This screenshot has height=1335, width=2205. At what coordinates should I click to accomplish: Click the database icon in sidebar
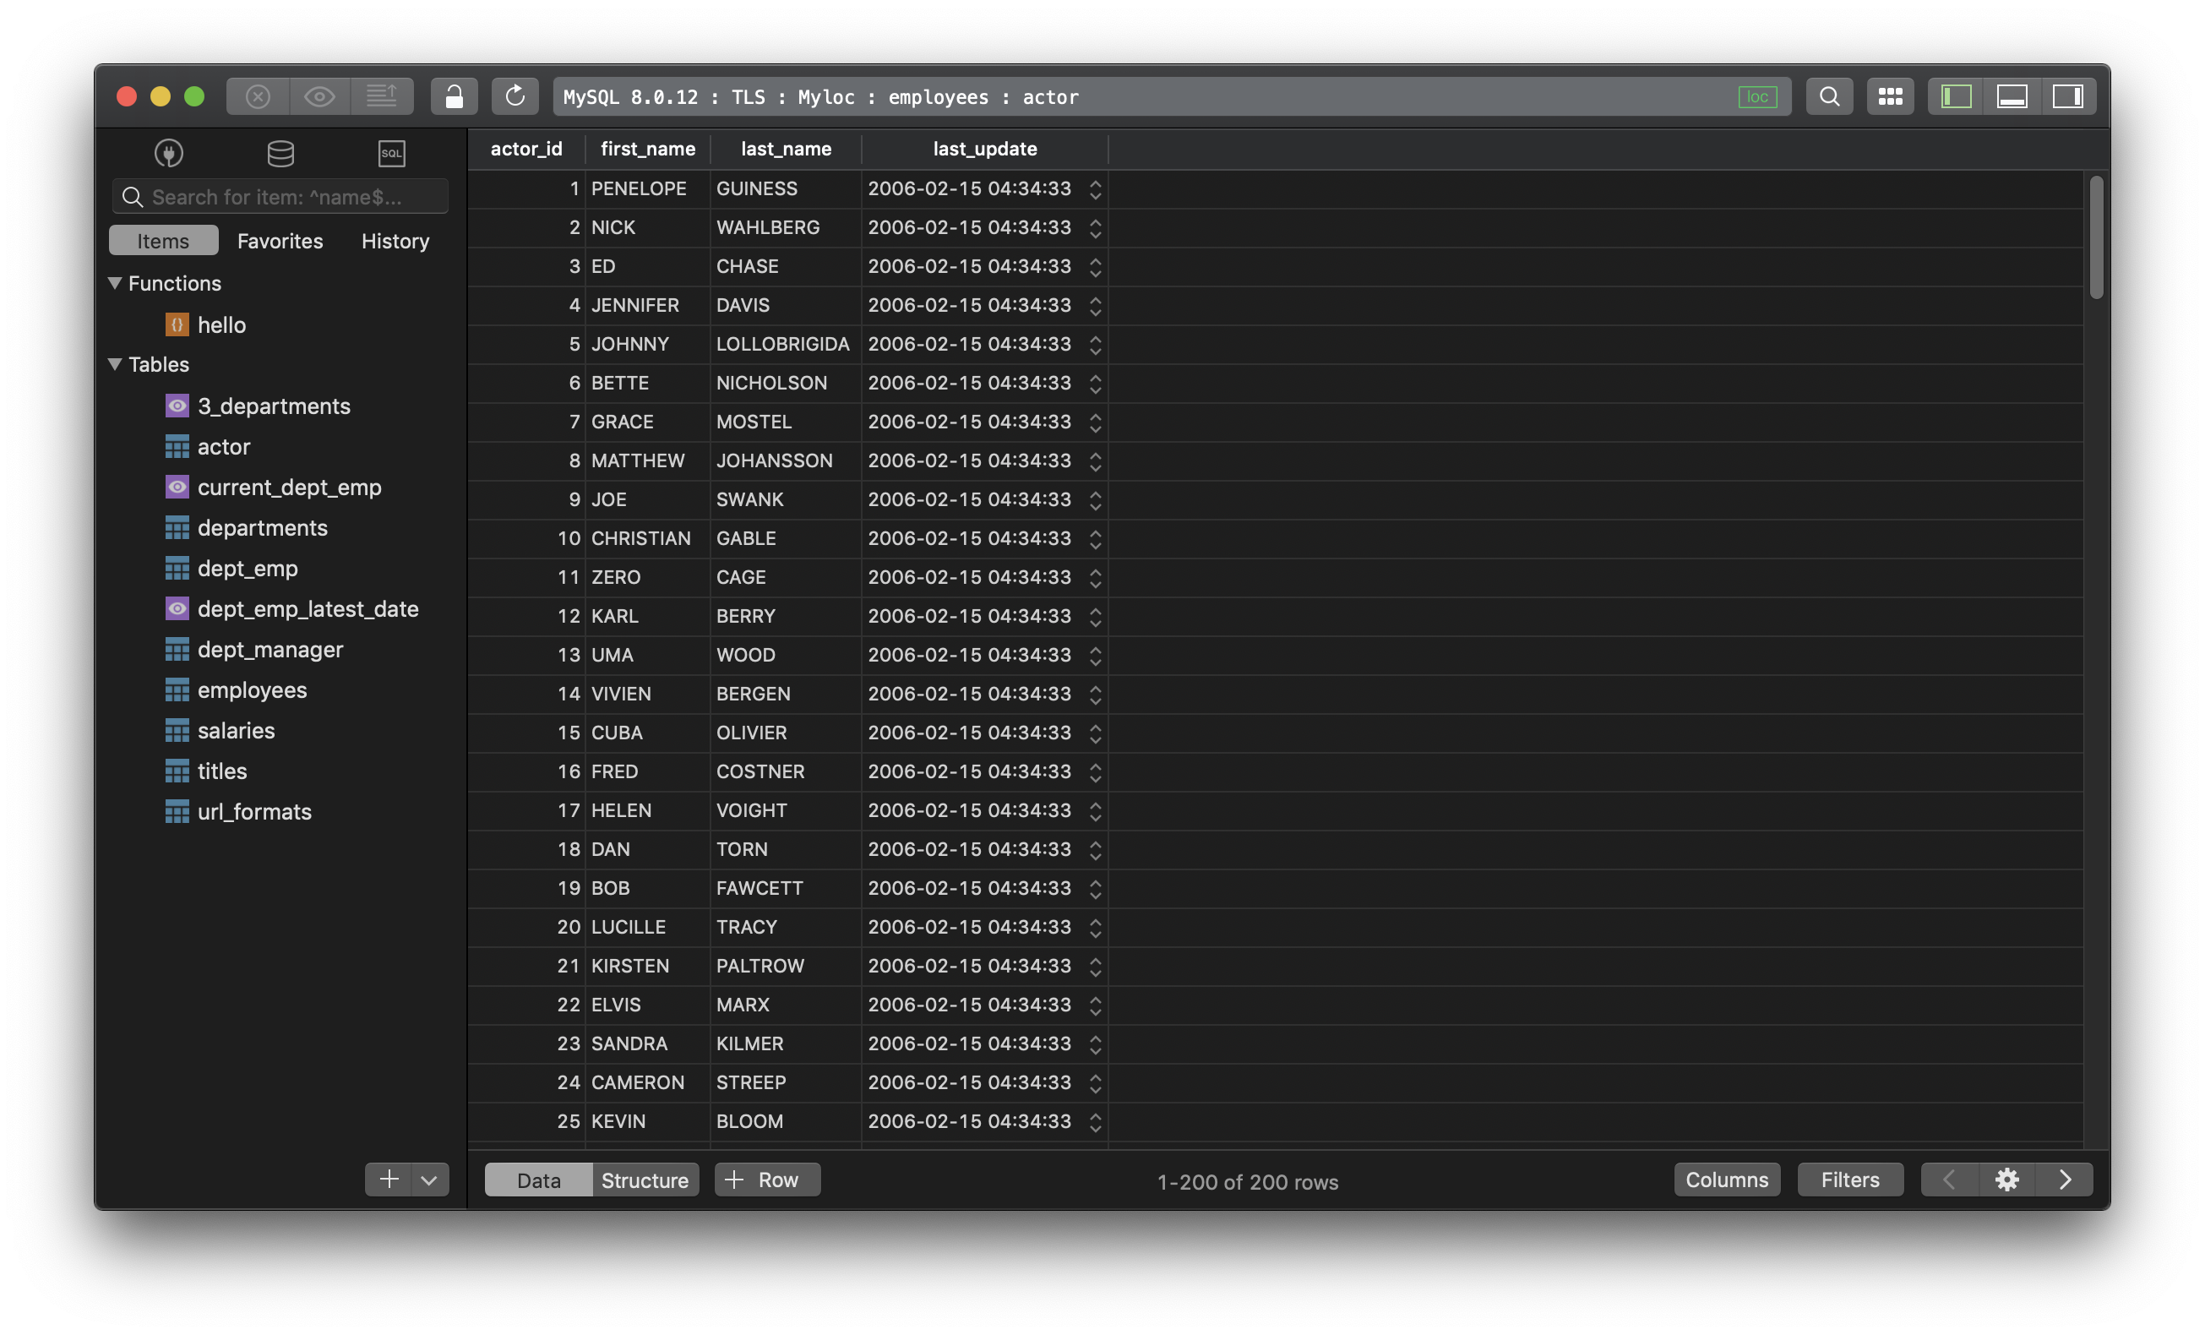[279, 153]
